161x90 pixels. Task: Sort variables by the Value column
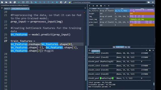click(142, 9)
